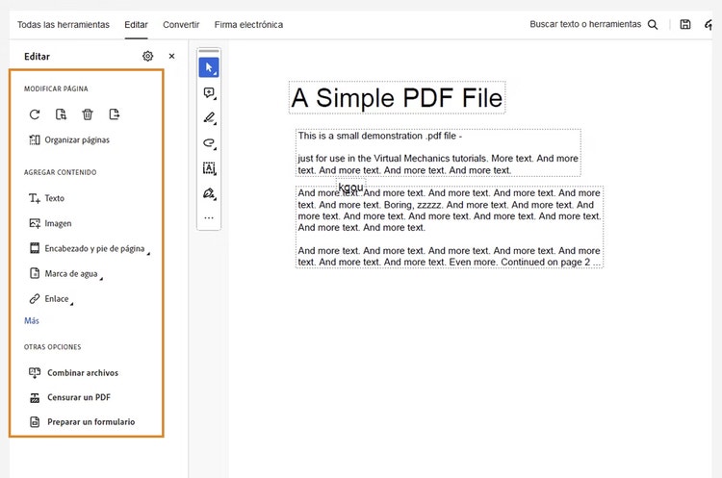
Task: Click the Combinar archivos icon
Action: coord(35,372)
